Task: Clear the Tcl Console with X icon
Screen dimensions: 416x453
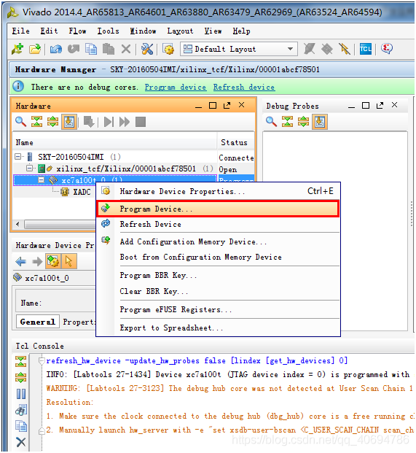Action: (21, 442)
